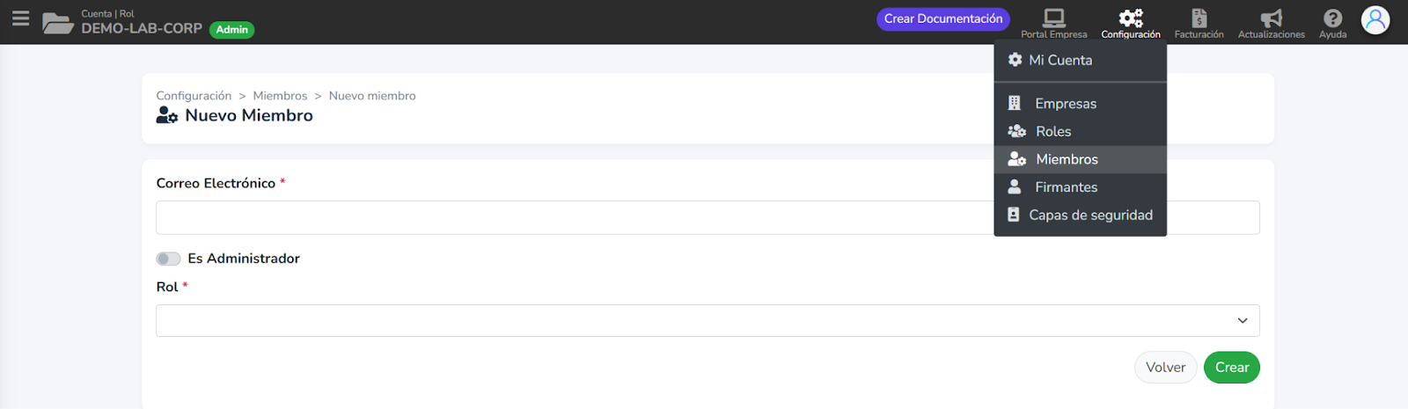Open the user profile avatar

pos(1375,19)
